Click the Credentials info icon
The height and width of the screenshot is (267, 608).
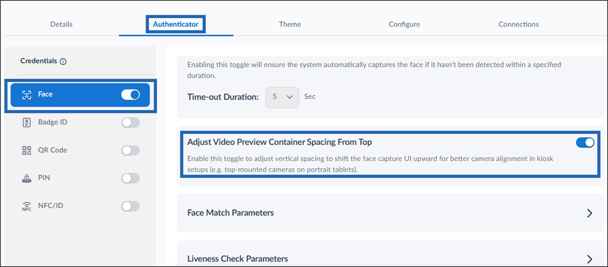63,61
